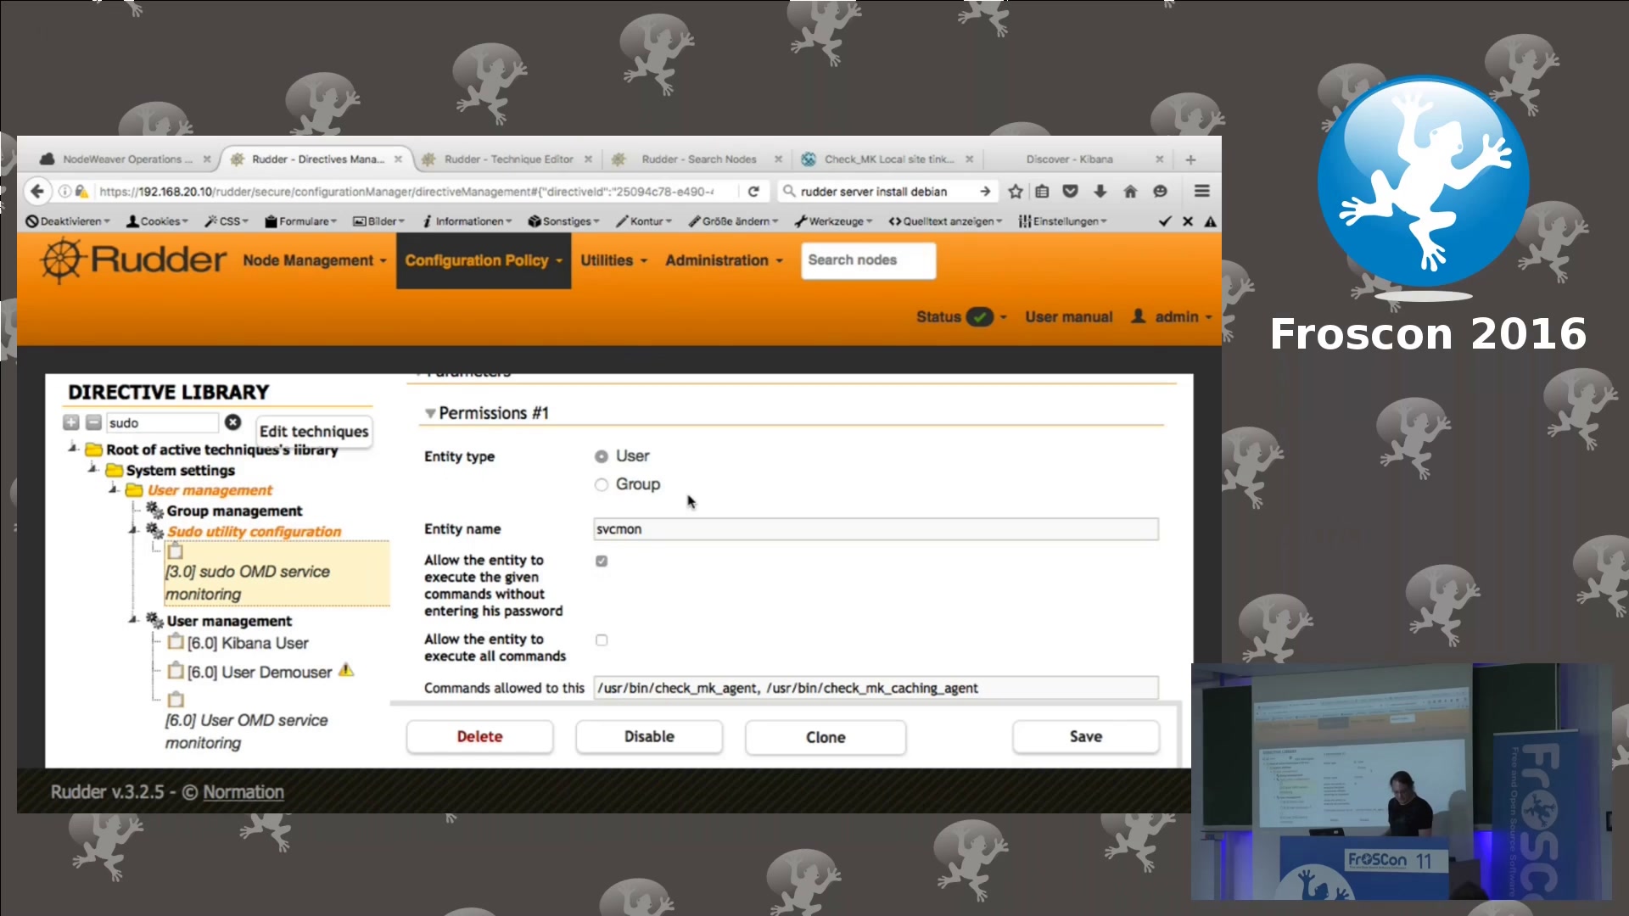Open the CSS developer toolbar menu
The width and height of the screenshot is (1629, 916).
click(227, 221)
